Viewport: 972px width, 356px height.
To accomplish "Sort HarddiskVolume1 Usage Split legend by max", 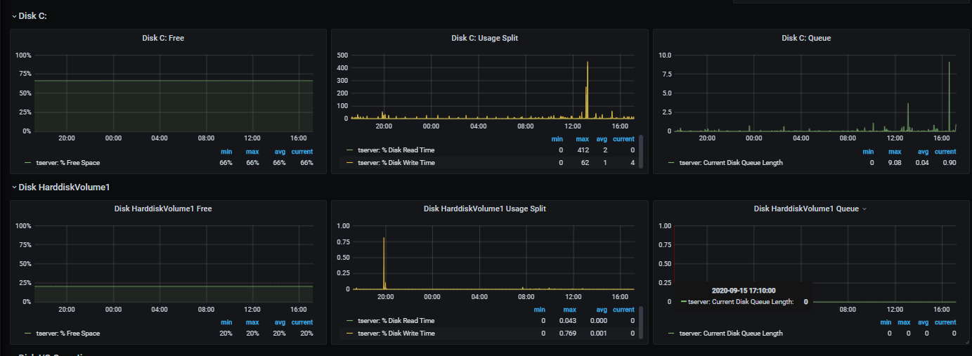I will click(569, 310).
